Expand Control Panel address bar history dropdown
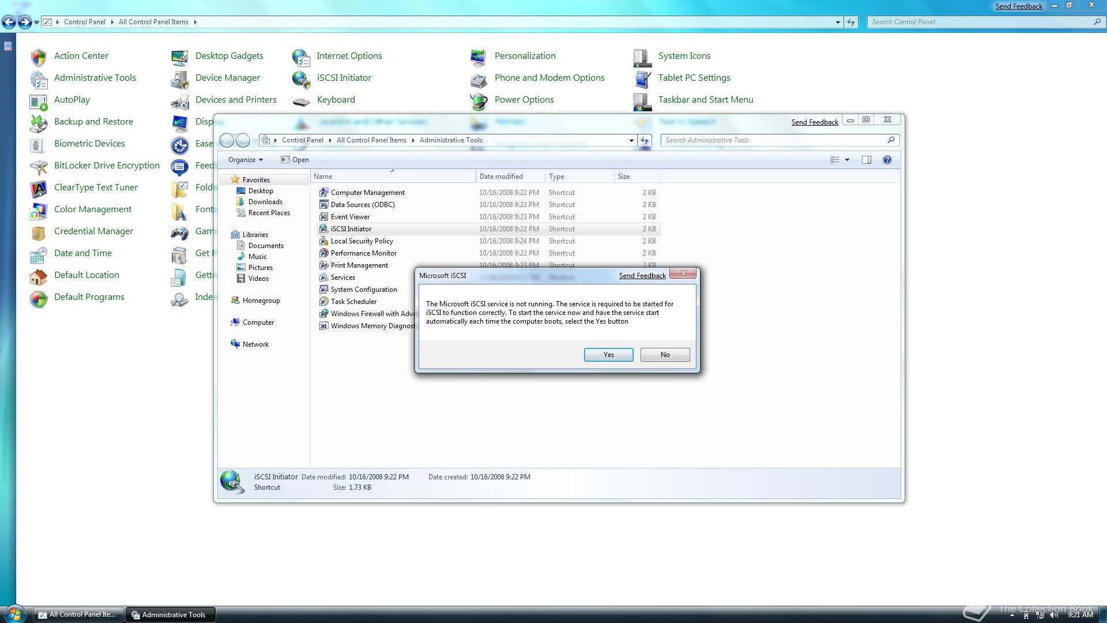This screenshot has width=1107, height=623. (x=838, y=22)
